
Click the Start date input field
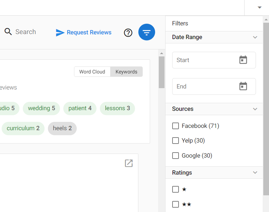point(214,60)
